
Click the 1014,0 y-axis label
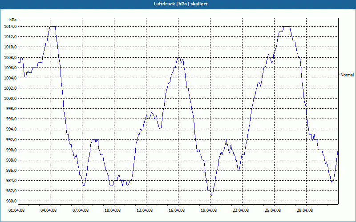10,27
